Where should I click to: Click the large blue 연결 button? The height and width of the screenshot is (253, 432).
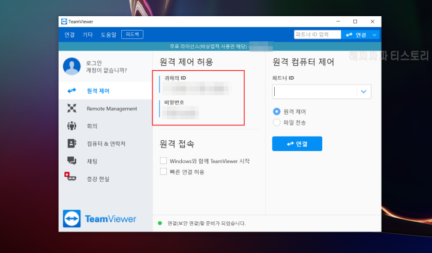tap(297, 143)
